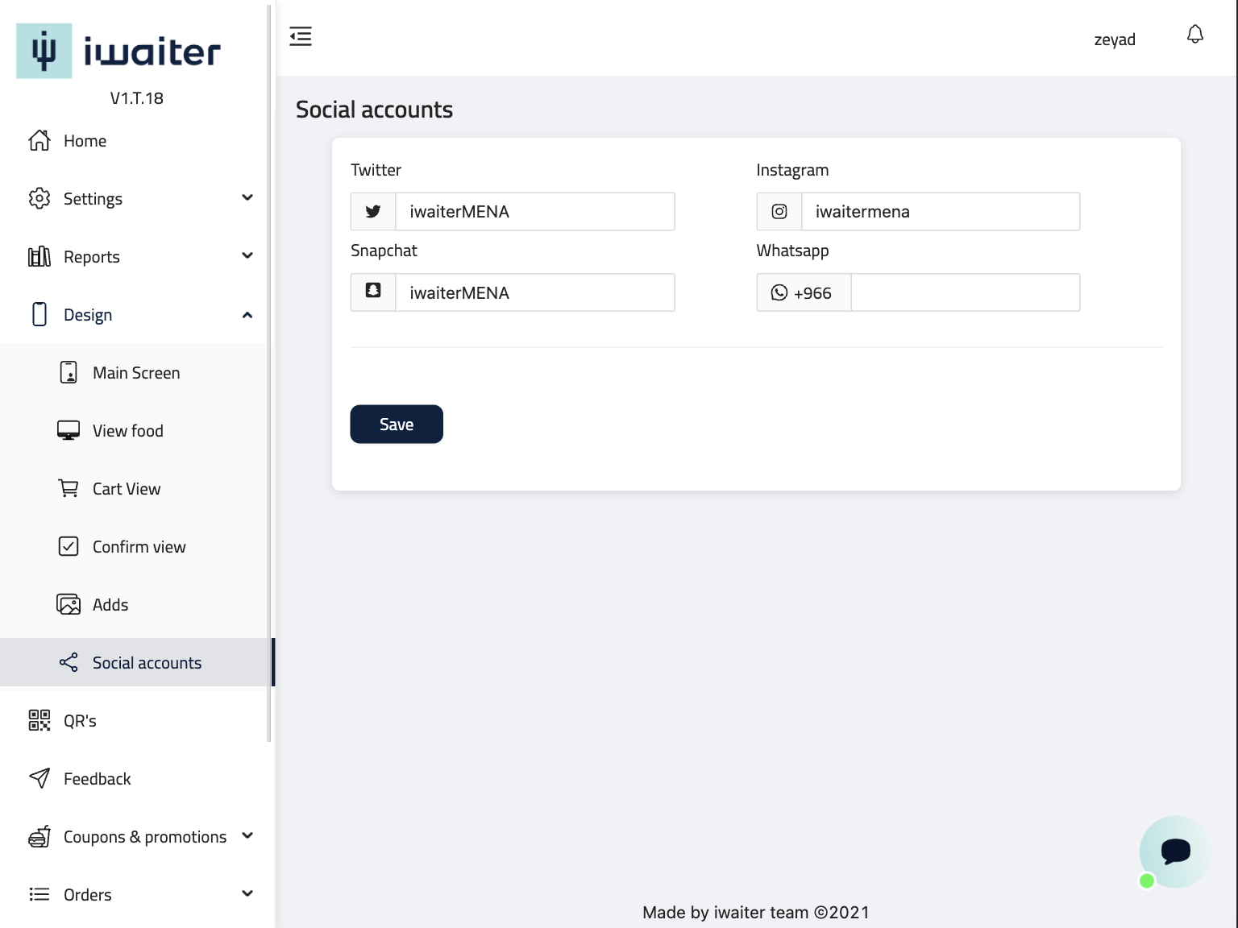The width and height of the screenshot is (1238, 928).
Task: Click the Snapchat ghost icon
Action: 373,291
